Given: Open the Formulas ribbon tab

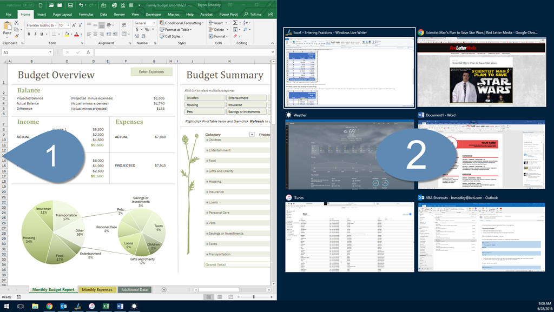Looking at the screenshot, I should pos(86,15).
